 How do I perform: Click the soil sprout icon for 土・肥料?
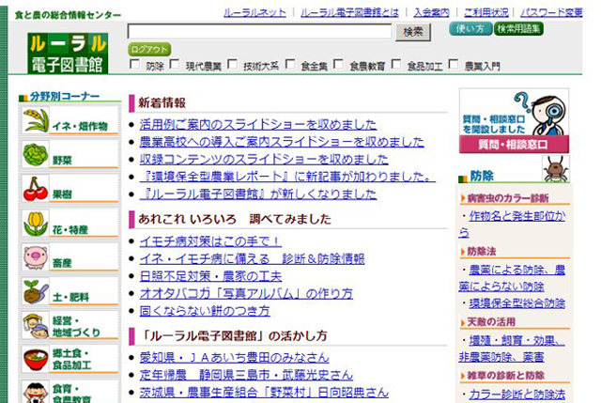[x=36, y=293]
